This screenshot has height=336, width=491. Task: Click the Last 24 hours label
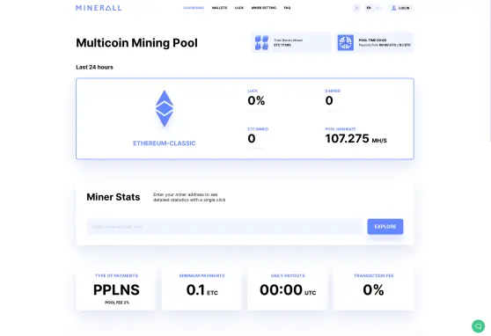tap(94, 68)
